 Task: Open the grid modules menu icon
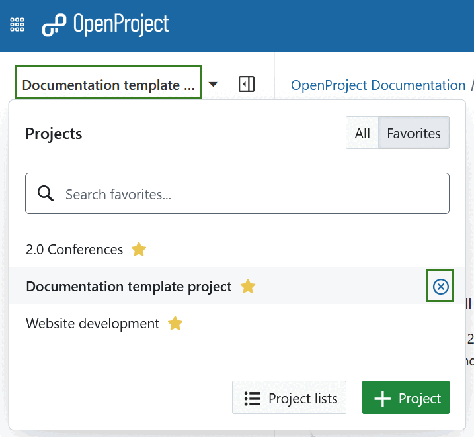tap(17, 25)
